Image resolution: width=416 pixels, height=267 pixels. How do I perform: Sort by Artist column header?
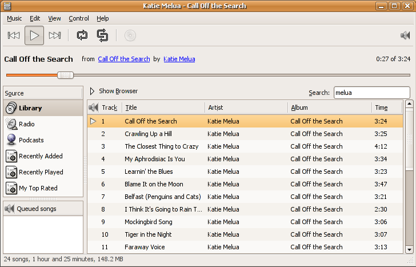(x=246, y=107)
